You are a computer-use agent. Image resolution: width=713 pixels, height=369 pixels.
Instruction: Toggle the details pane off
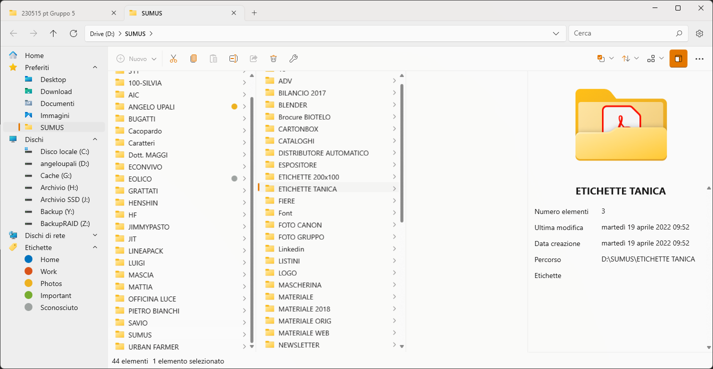point(678,58)
